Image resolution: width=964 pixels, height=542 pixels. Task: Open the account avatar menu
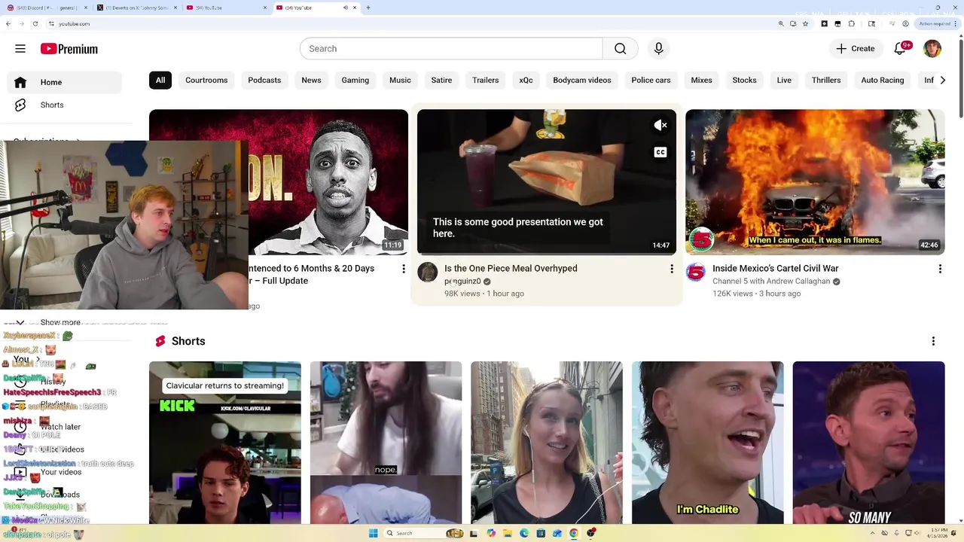tap(932, 49)
